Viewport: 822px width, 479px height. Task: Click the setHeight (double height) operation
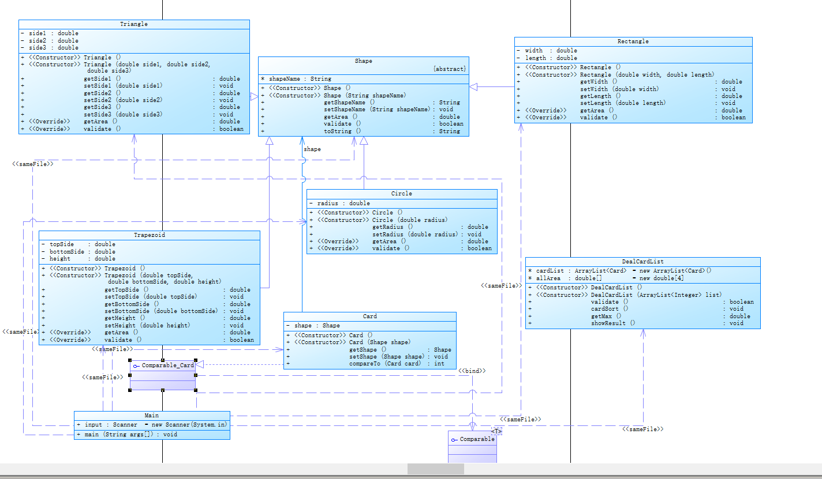point(146,326)
